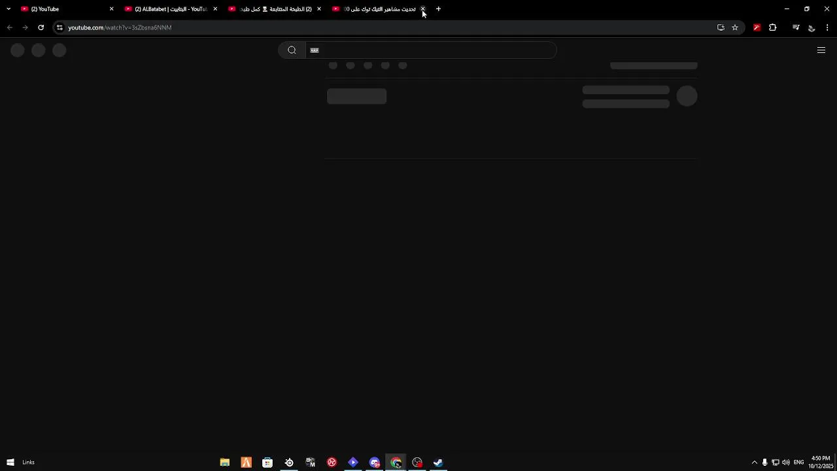Launch the orange A app in taskbar
This screenshot has width=837, height=471.
pyautogui.click(x=247, y=462)
